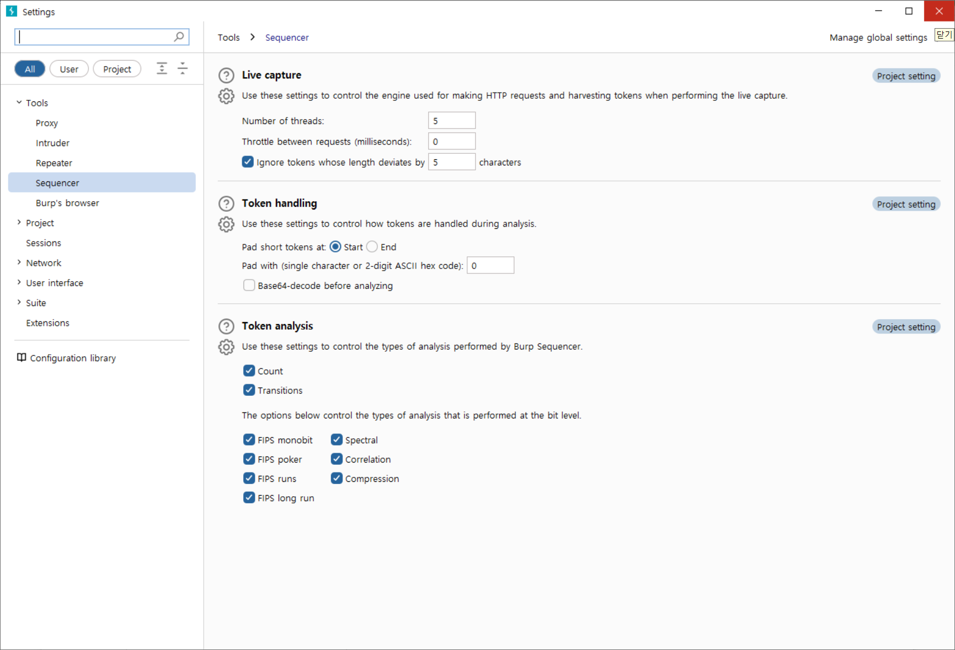Image resolution: width=955 pixels, height=650 pixels.
Task: Open help for Token handling
Action: tap(226, 204)
